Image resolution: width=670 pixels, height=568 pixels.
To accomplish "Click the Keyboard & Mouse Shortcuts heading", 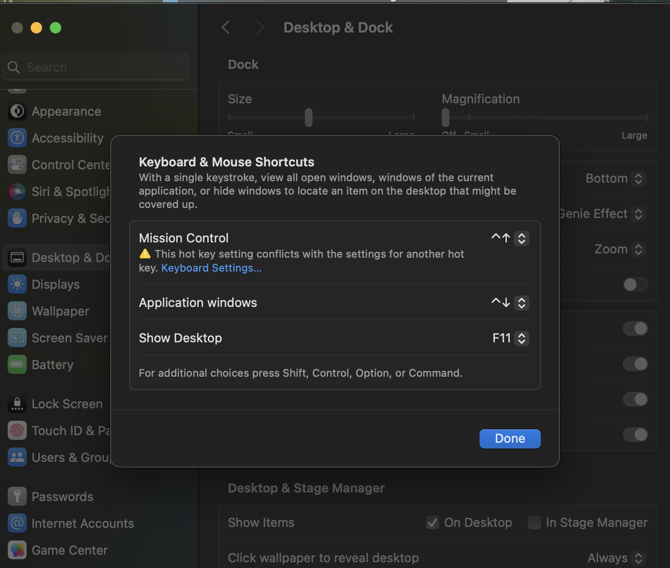I will [x=227, y=162].
